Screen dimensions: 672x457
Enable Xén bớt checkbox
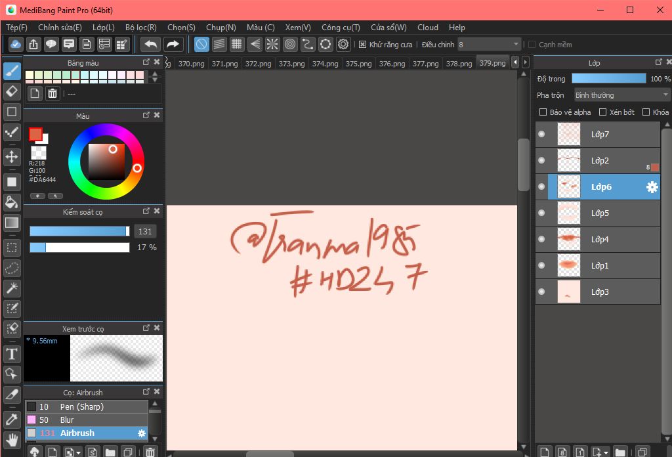tap(602, 112)
